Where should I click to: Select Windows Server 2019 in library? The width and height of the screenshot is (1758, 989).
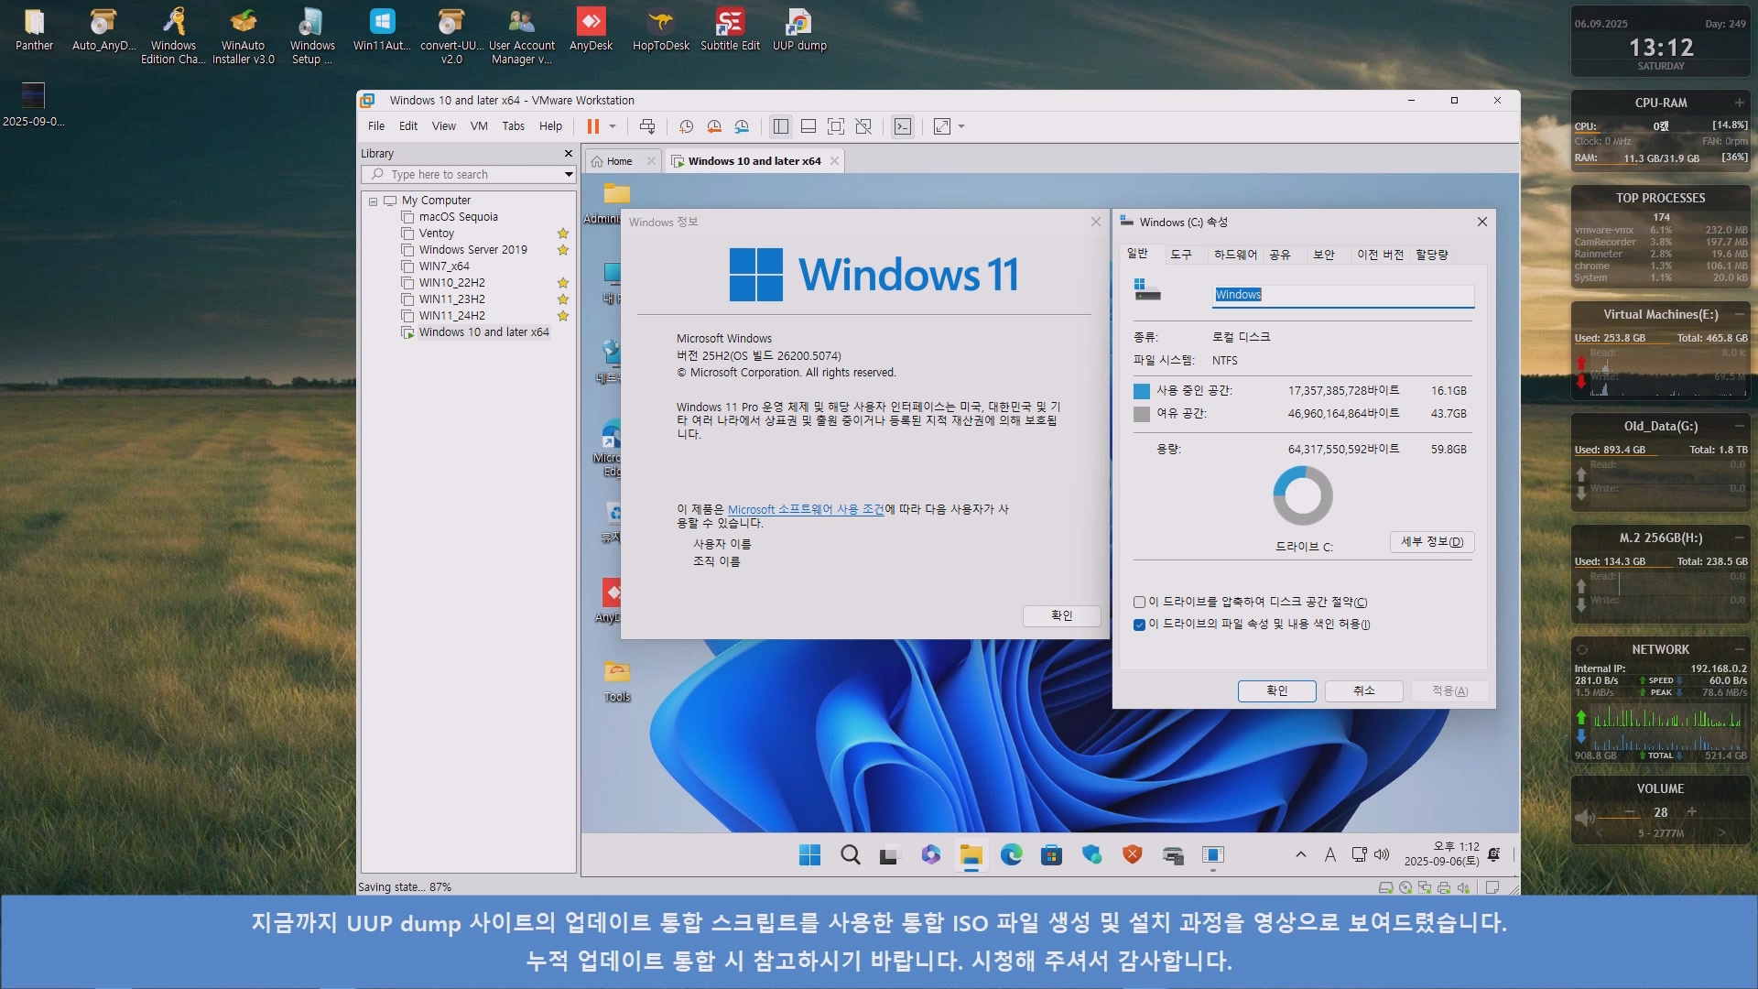pos(472,250)
